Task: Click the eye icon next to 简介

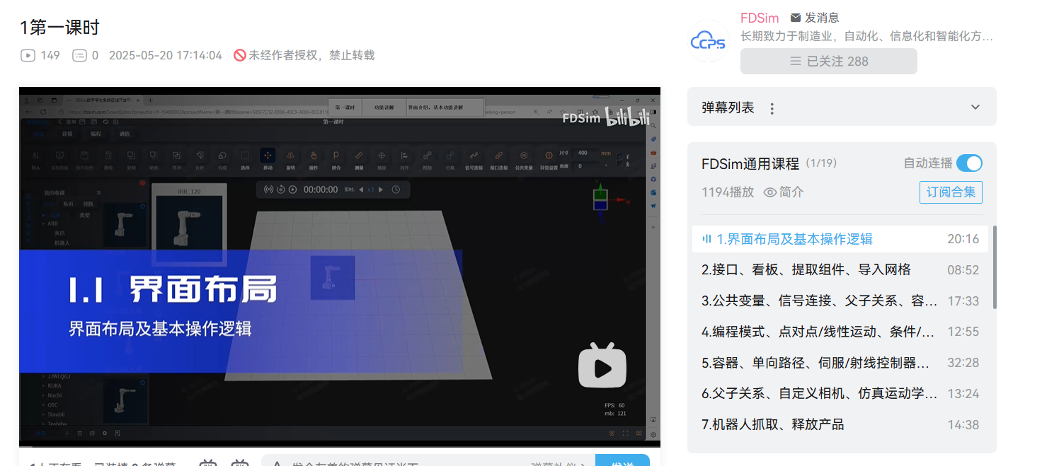Action: pos(770,192)
